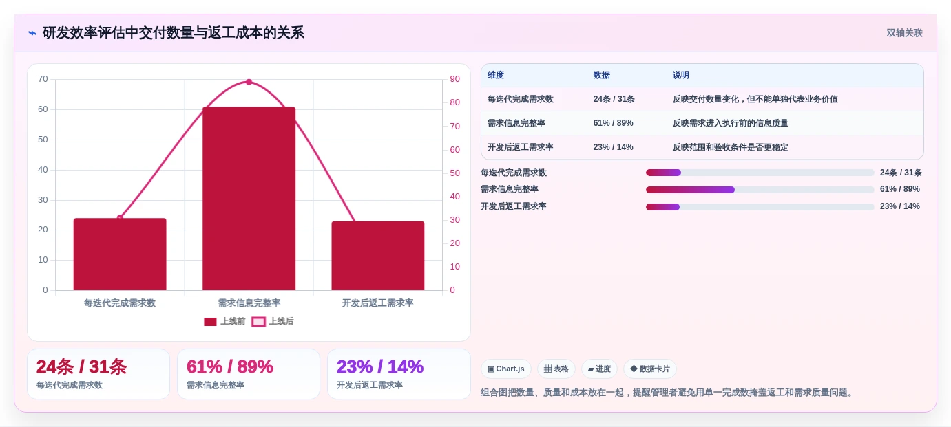
Task: Click description 反映需求进入执行前的信息质量
Action: click(730, 123)
